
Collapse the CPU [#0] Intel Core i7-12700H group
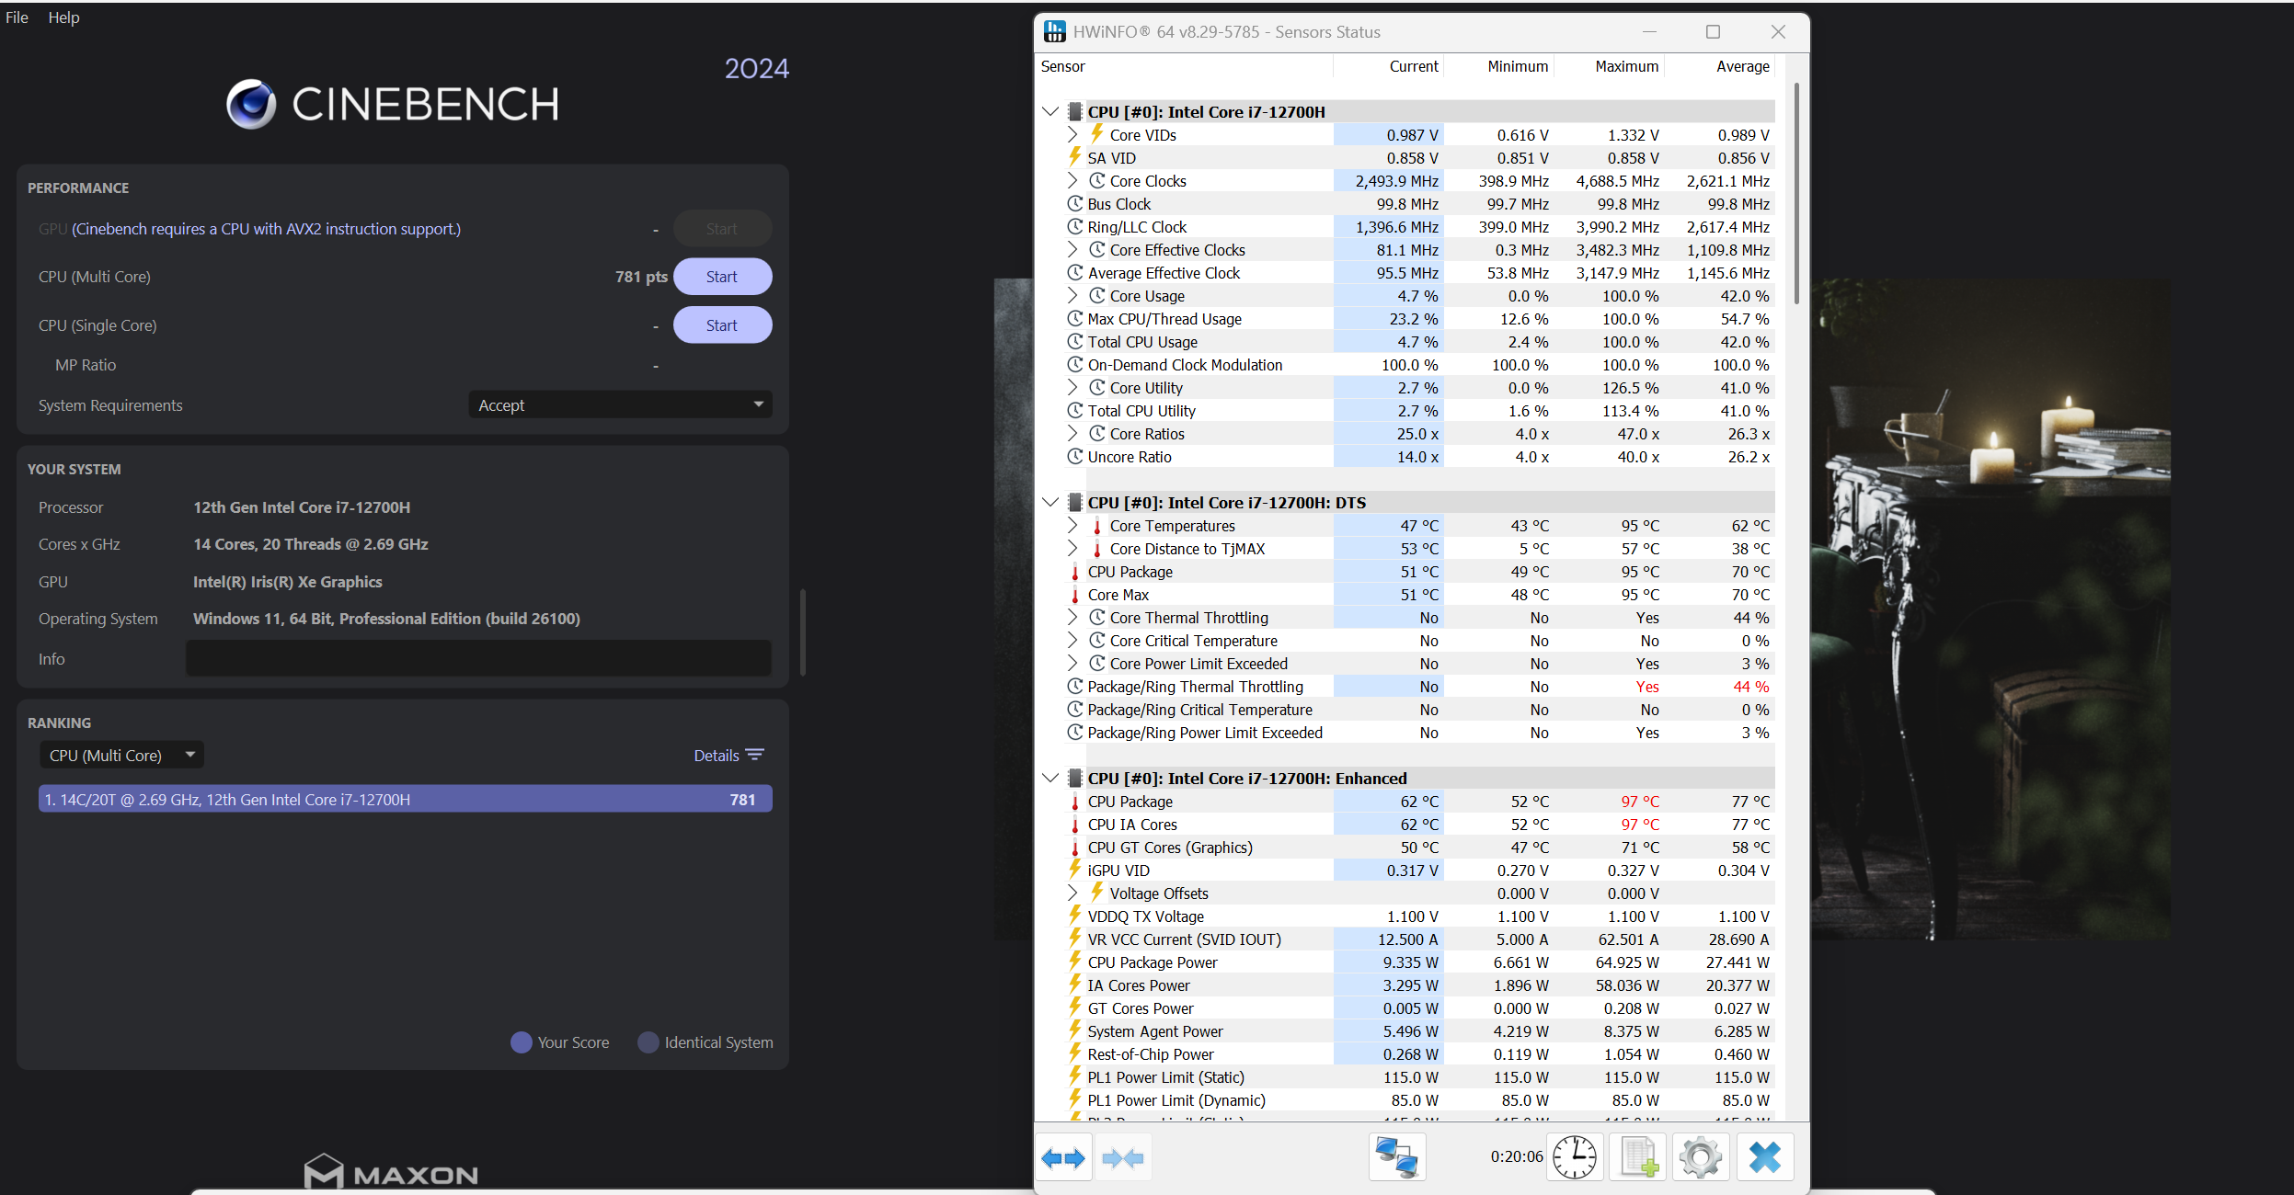(1050, 111)
